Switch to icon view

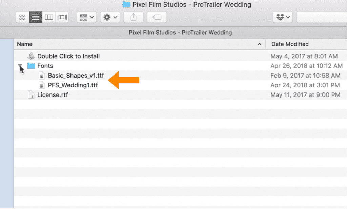[x=22, y=17]
